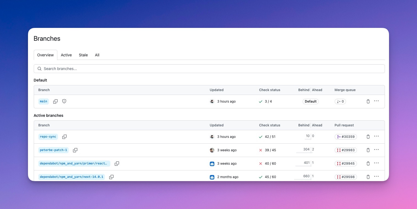Copy the peterbe-patch-1 branch name
This screenshot has height=209, width=417.
coord(75,150)
